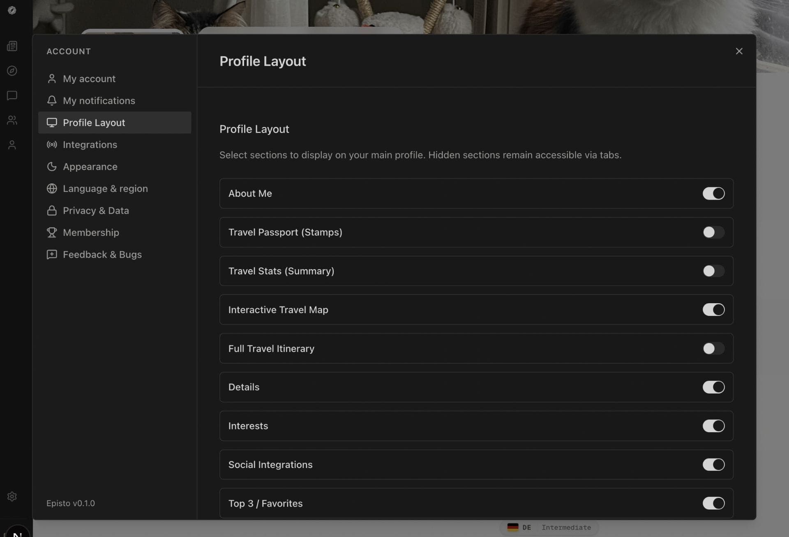Open the explore compass icon in sidebar
The height and width of the screenshot is (537, 789).
click(x=12, y=71)
